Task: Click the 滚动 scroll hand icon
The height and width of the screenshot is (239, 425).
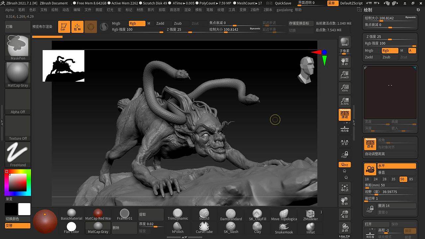Action: tap(345, 61)
